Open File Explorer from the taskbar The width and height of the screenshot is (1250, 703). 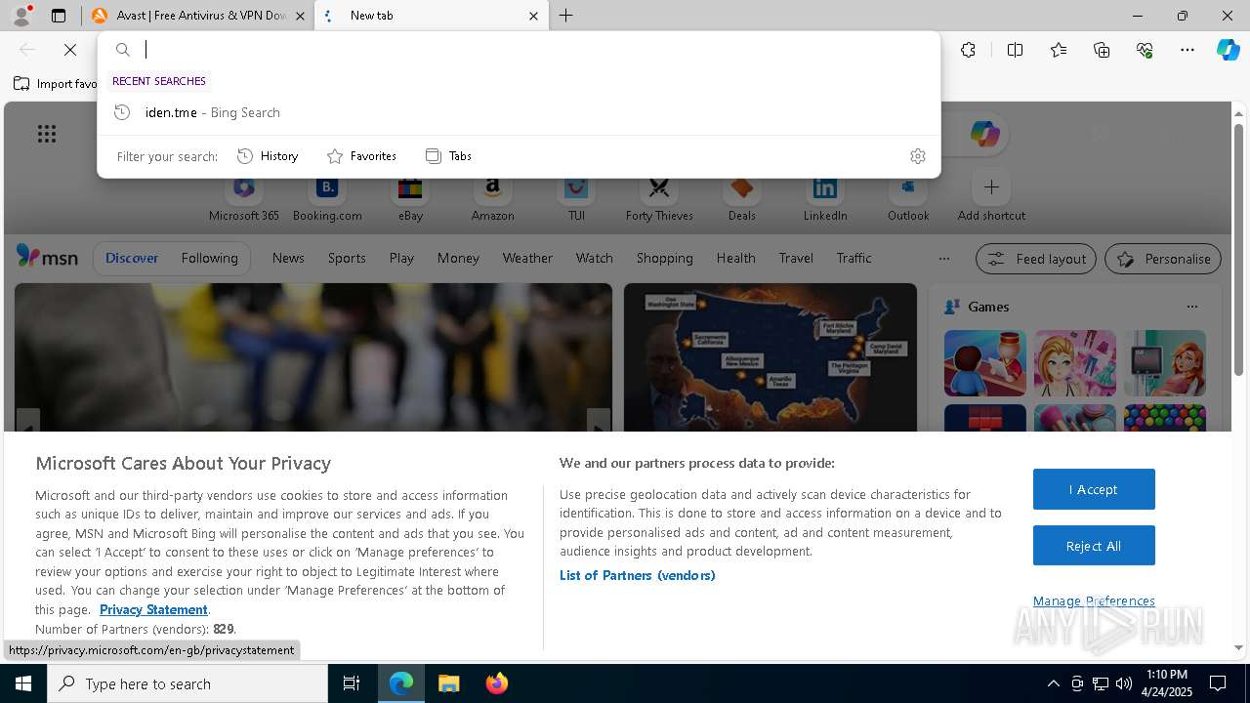pos(448,683)
